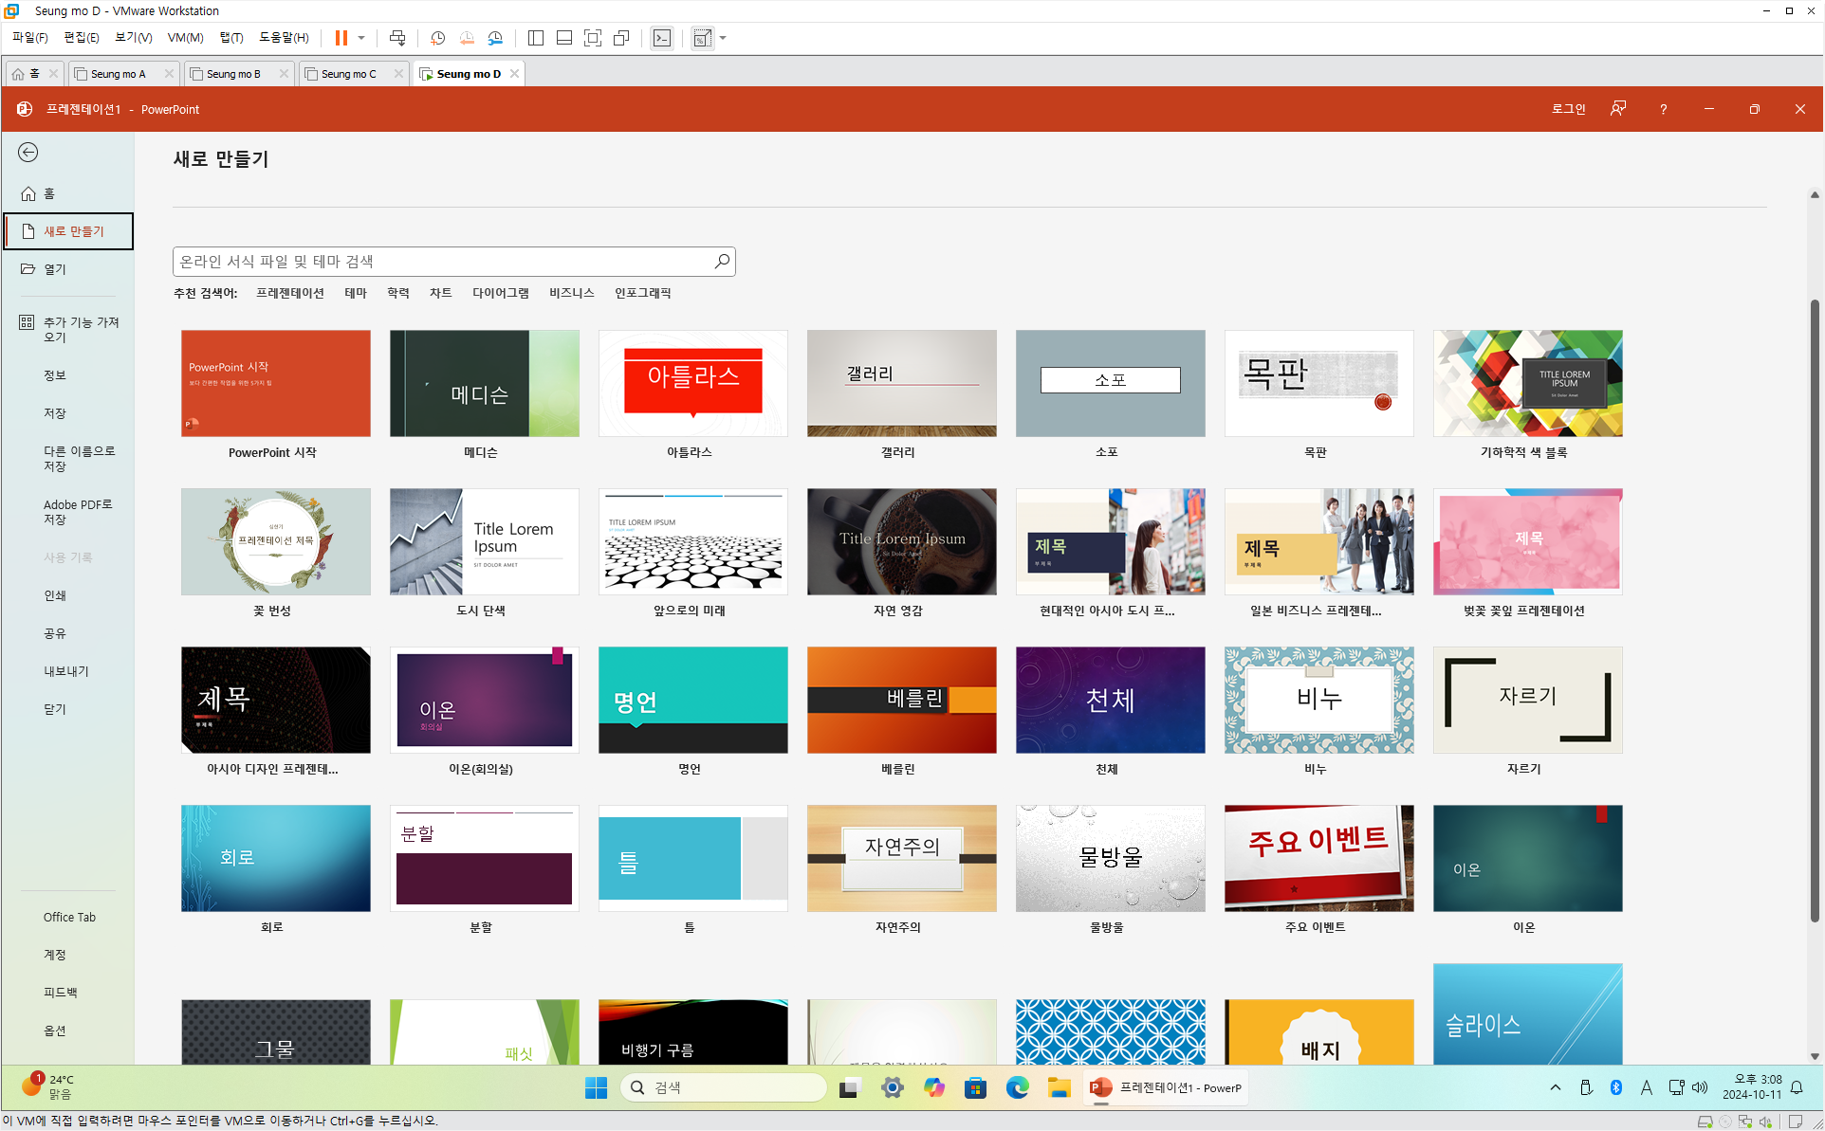Expand the stretch guest dropdown arrow
Screen dimensions: 1825x1131
coord(723,38)
